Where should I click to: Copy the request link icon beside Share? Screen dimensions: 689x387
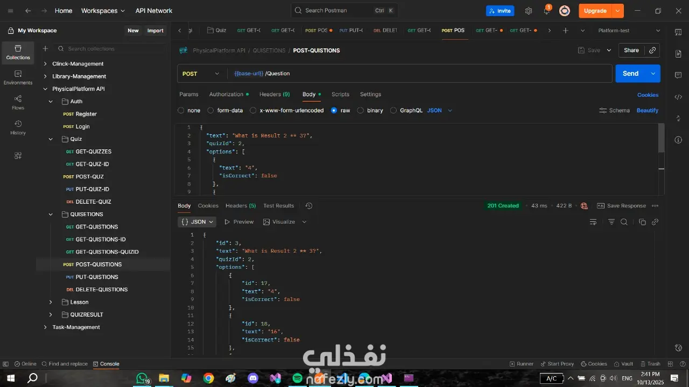652,50
